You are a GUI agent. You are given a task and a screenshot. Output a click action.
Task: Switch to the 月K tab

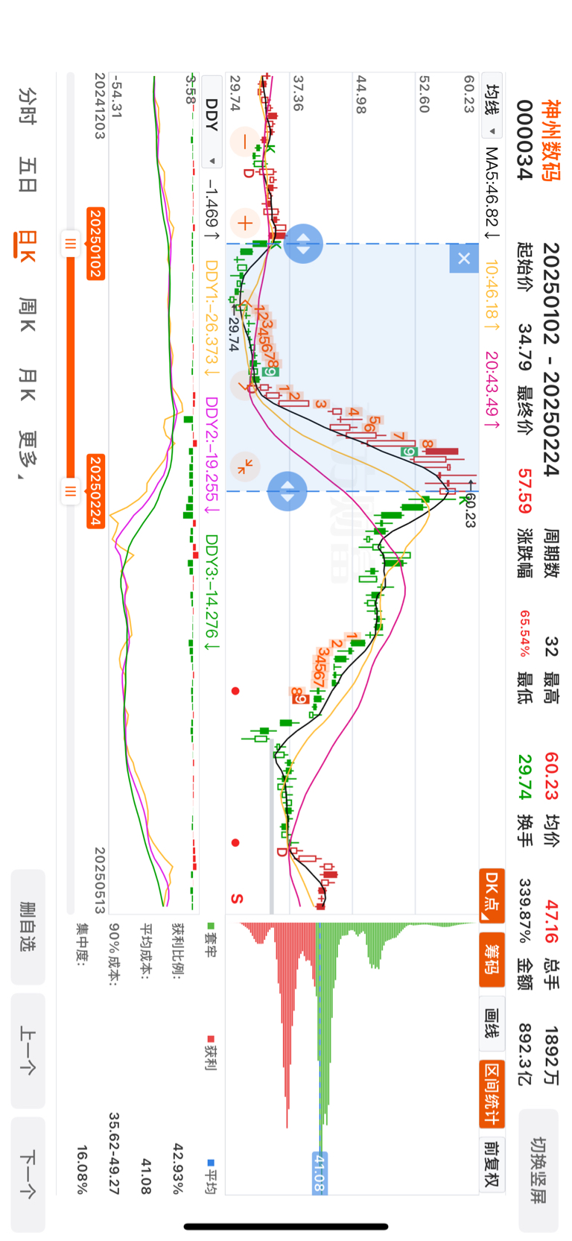(28, 384)
